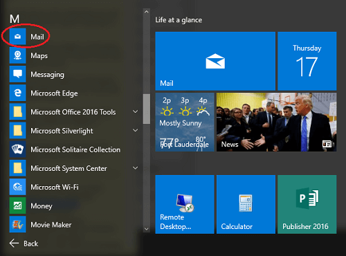This screenshot has height=256, width=346.
Task: Click the Microsoft Office 2016 Tools folder icon
Action: (x=17, y=111)
